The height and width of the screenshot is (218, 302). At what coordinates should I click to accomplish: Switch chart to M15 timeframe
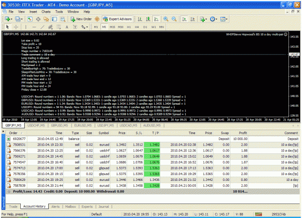click(112, 27)
